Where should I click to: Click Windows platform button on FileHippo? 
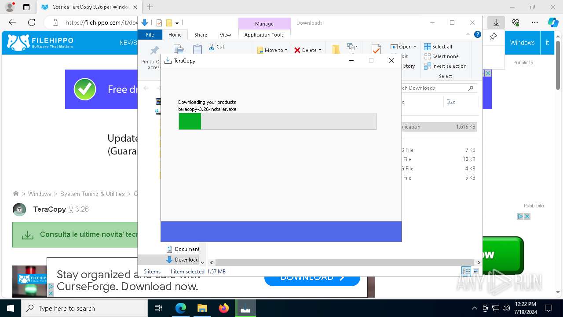click(x=522, y=43)
